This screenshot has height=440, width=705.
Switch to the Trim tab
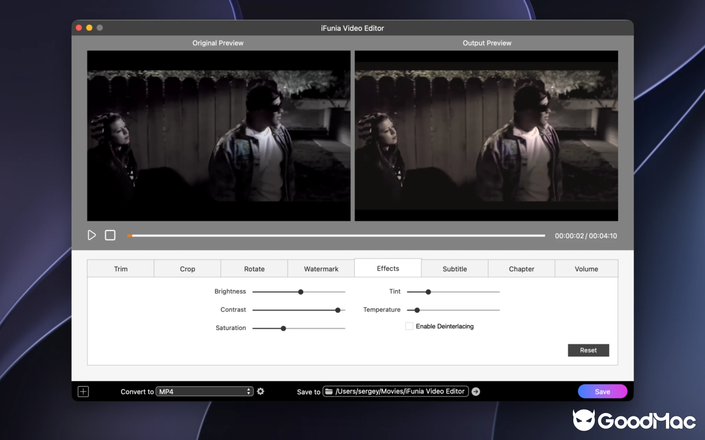coord(121,269)
